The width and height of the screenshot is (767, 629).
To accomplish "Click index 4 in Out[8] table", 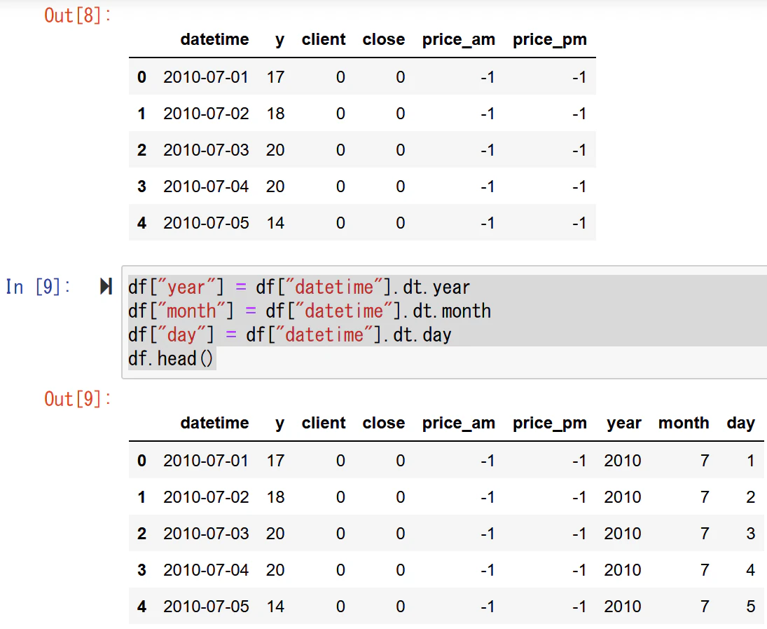I will click(141, 223).
